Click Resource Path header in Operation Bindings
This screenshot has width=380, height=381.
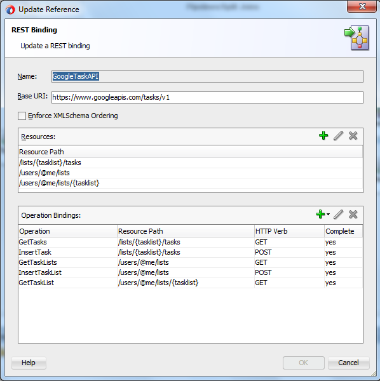coord(186,231)
